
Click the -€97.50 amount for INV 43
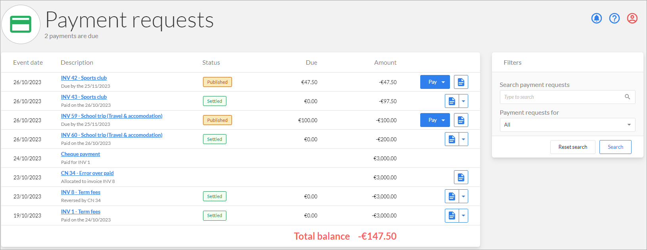[388, 101]
